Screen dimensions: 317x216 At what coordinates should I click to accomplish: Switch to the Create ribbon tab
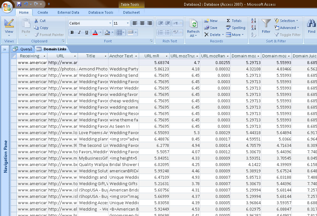pos(43,12)
